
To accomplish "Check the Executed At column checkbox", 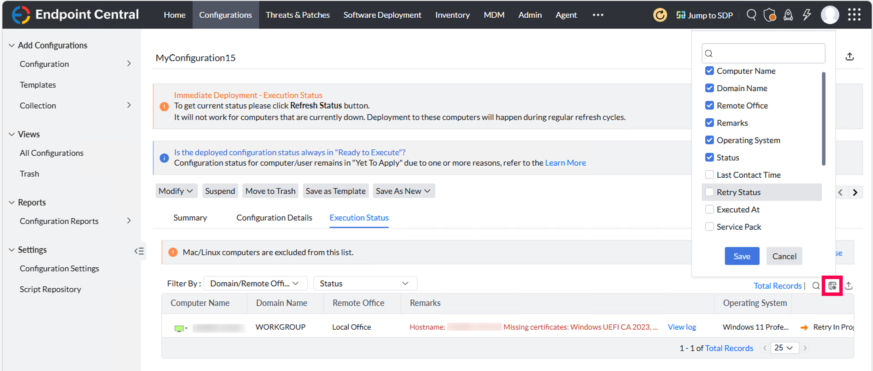I will (x=709, y=209).
